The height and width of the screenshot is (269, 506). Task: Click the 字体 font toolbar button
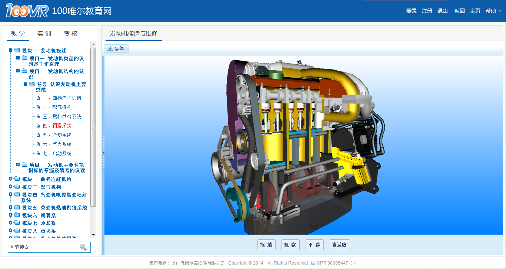click(116, 49)
